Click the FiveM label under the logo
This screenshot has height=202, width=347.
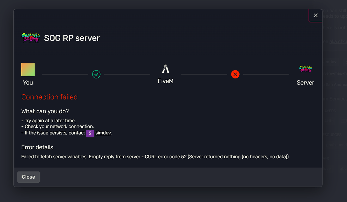click(165, 81)
